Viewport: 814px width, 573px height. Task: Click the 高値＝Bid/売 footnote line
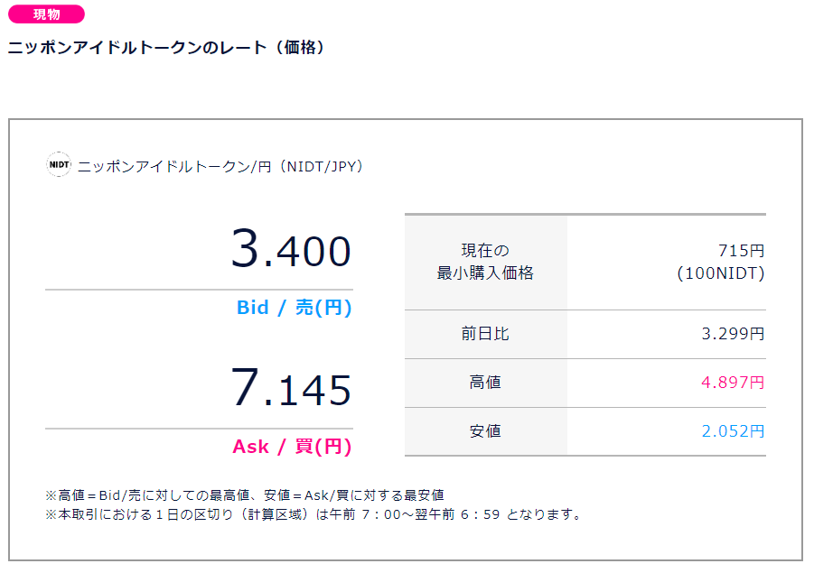244,495
